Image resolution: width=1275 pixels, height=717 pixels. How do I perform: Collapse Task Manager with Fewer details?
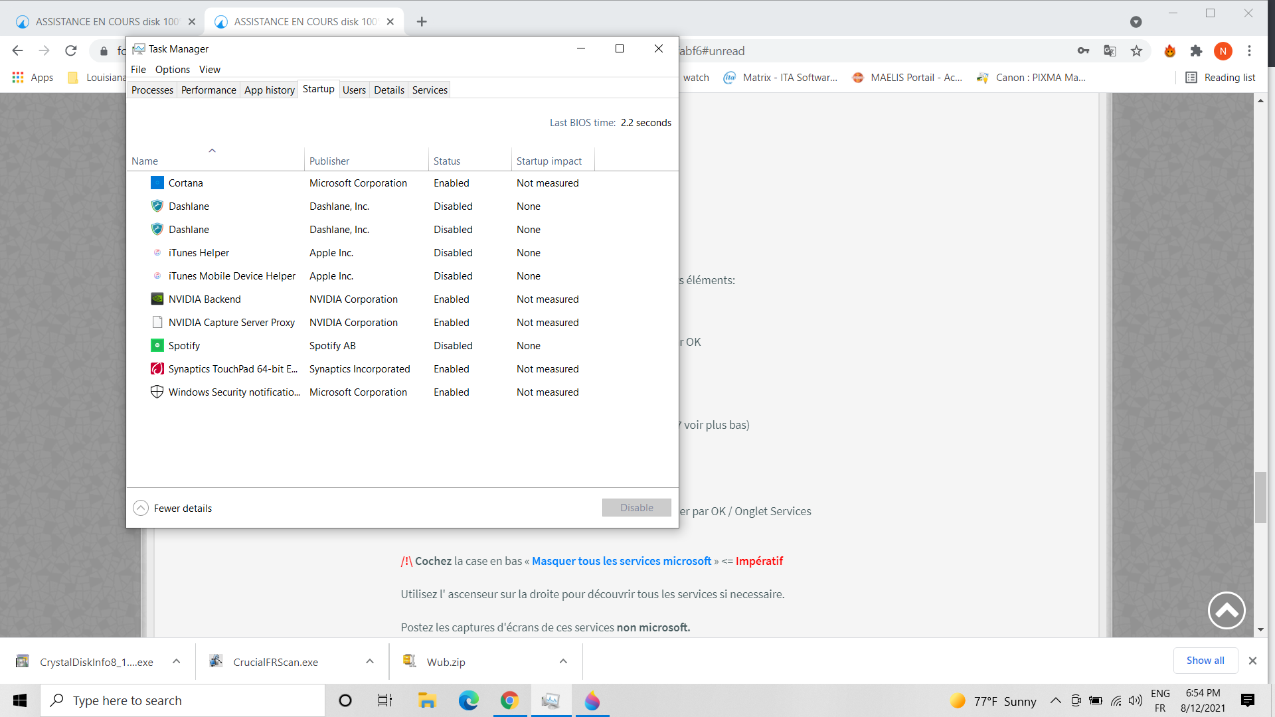(x=173, y=508)
